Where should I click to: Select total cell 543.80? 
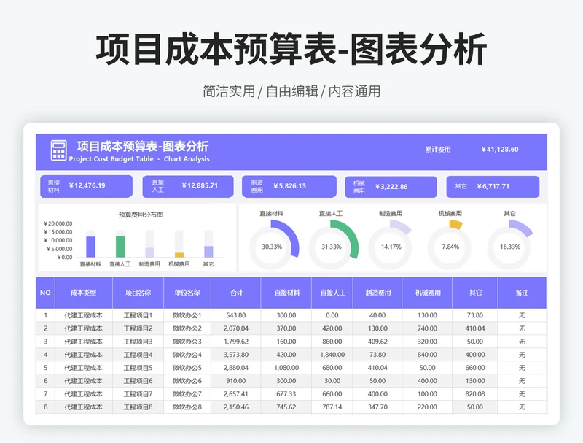click(x=236, y=315)
